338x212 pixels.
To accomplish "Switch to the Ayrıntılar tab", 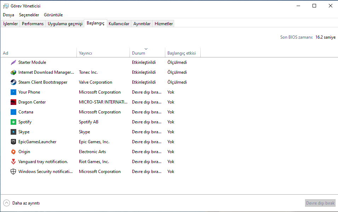I will point(142,24).
